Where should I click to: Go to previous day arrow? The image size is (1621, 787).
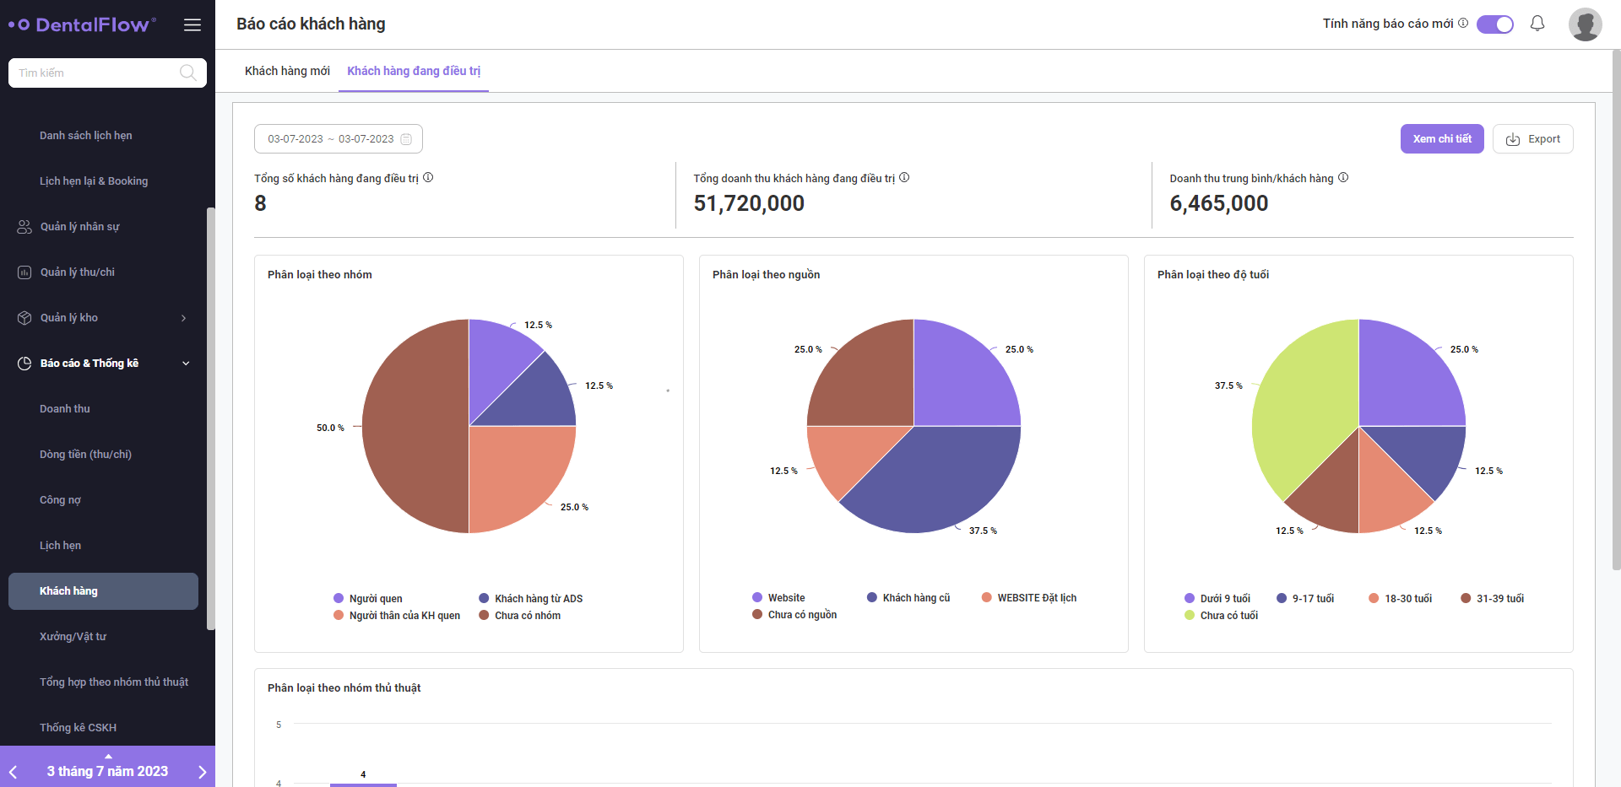tap(14, 772)
